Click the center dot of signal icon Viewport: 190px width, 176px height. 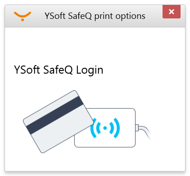(105, 128)
